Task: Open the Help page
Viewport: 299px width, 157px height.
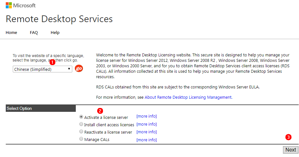Action: (x=55, y=32)
